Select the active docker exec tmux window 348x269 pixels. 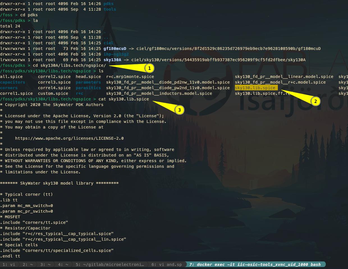coord(255,265)
